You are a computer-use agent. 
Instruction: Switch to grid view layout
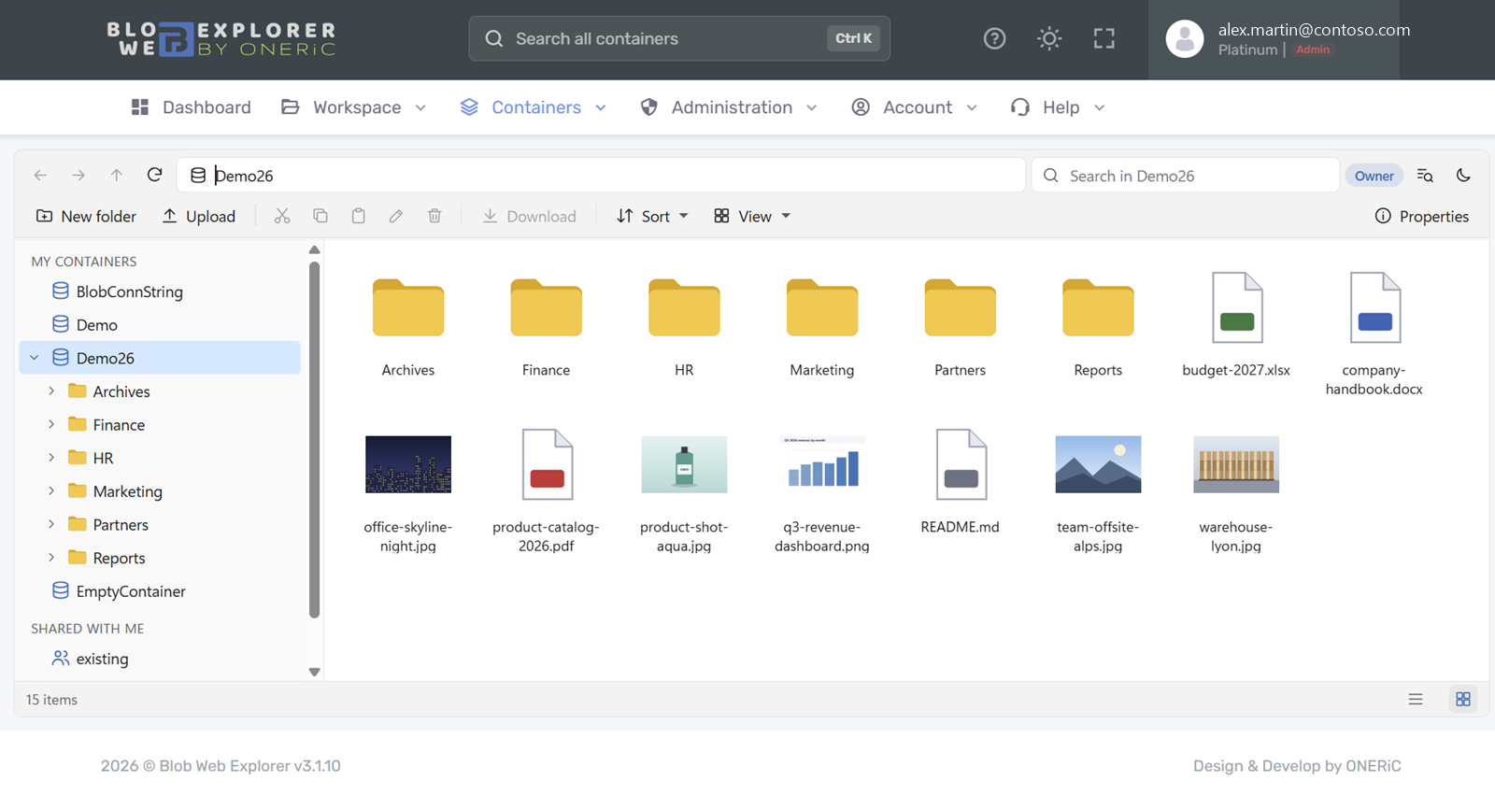point(1463,699)
